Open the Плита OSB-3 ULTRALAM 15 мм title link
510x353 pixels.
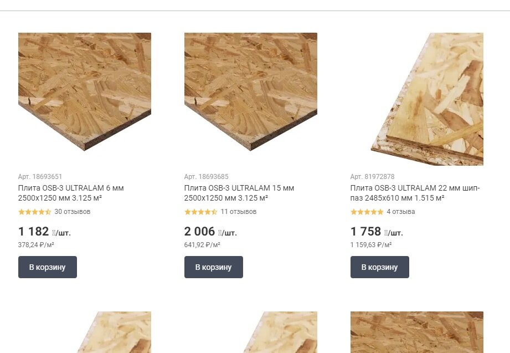[239, 193]
